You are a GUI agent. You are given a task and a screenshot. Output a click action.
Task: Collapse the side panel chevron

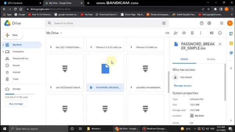pyautogui.click(x=231, y=121)
